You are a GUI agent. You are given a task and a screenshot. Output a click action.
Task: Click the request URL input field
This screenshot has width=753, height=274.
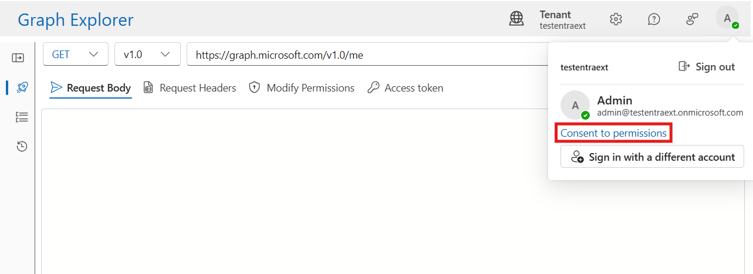pos(367,55)
